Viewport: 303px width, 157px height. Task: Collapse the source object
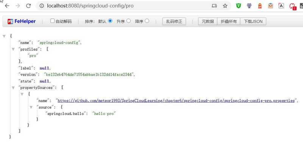[31, 107]
